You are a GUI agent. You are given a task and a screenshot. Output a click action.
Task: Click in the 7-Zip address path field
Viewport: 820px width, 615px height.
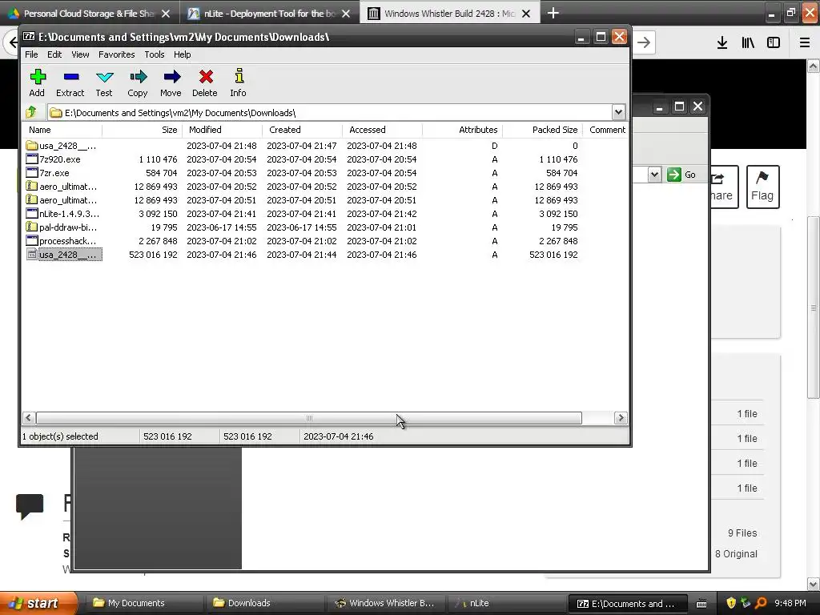pos(331,112)
